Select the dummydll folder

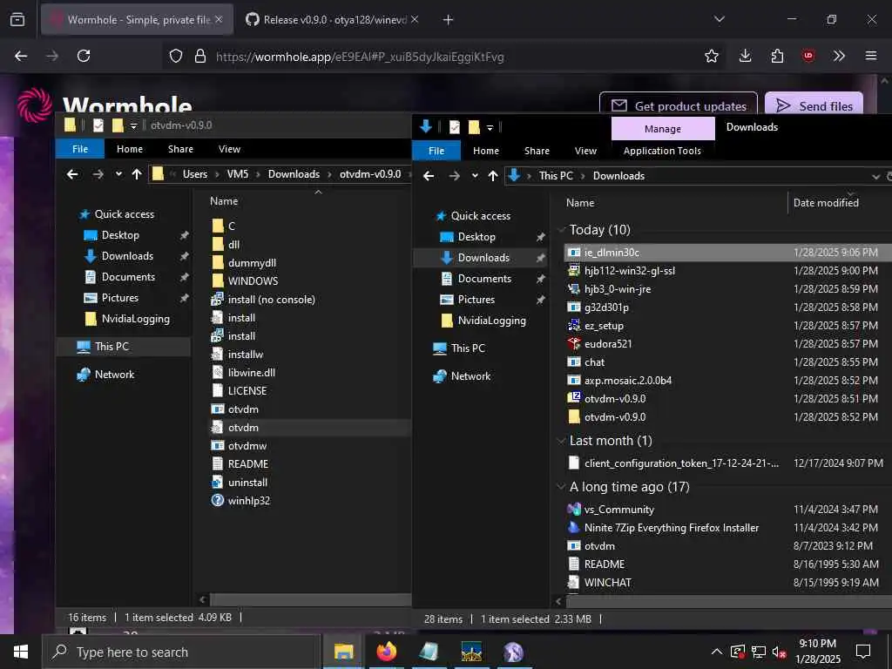[x=252, y=263]
